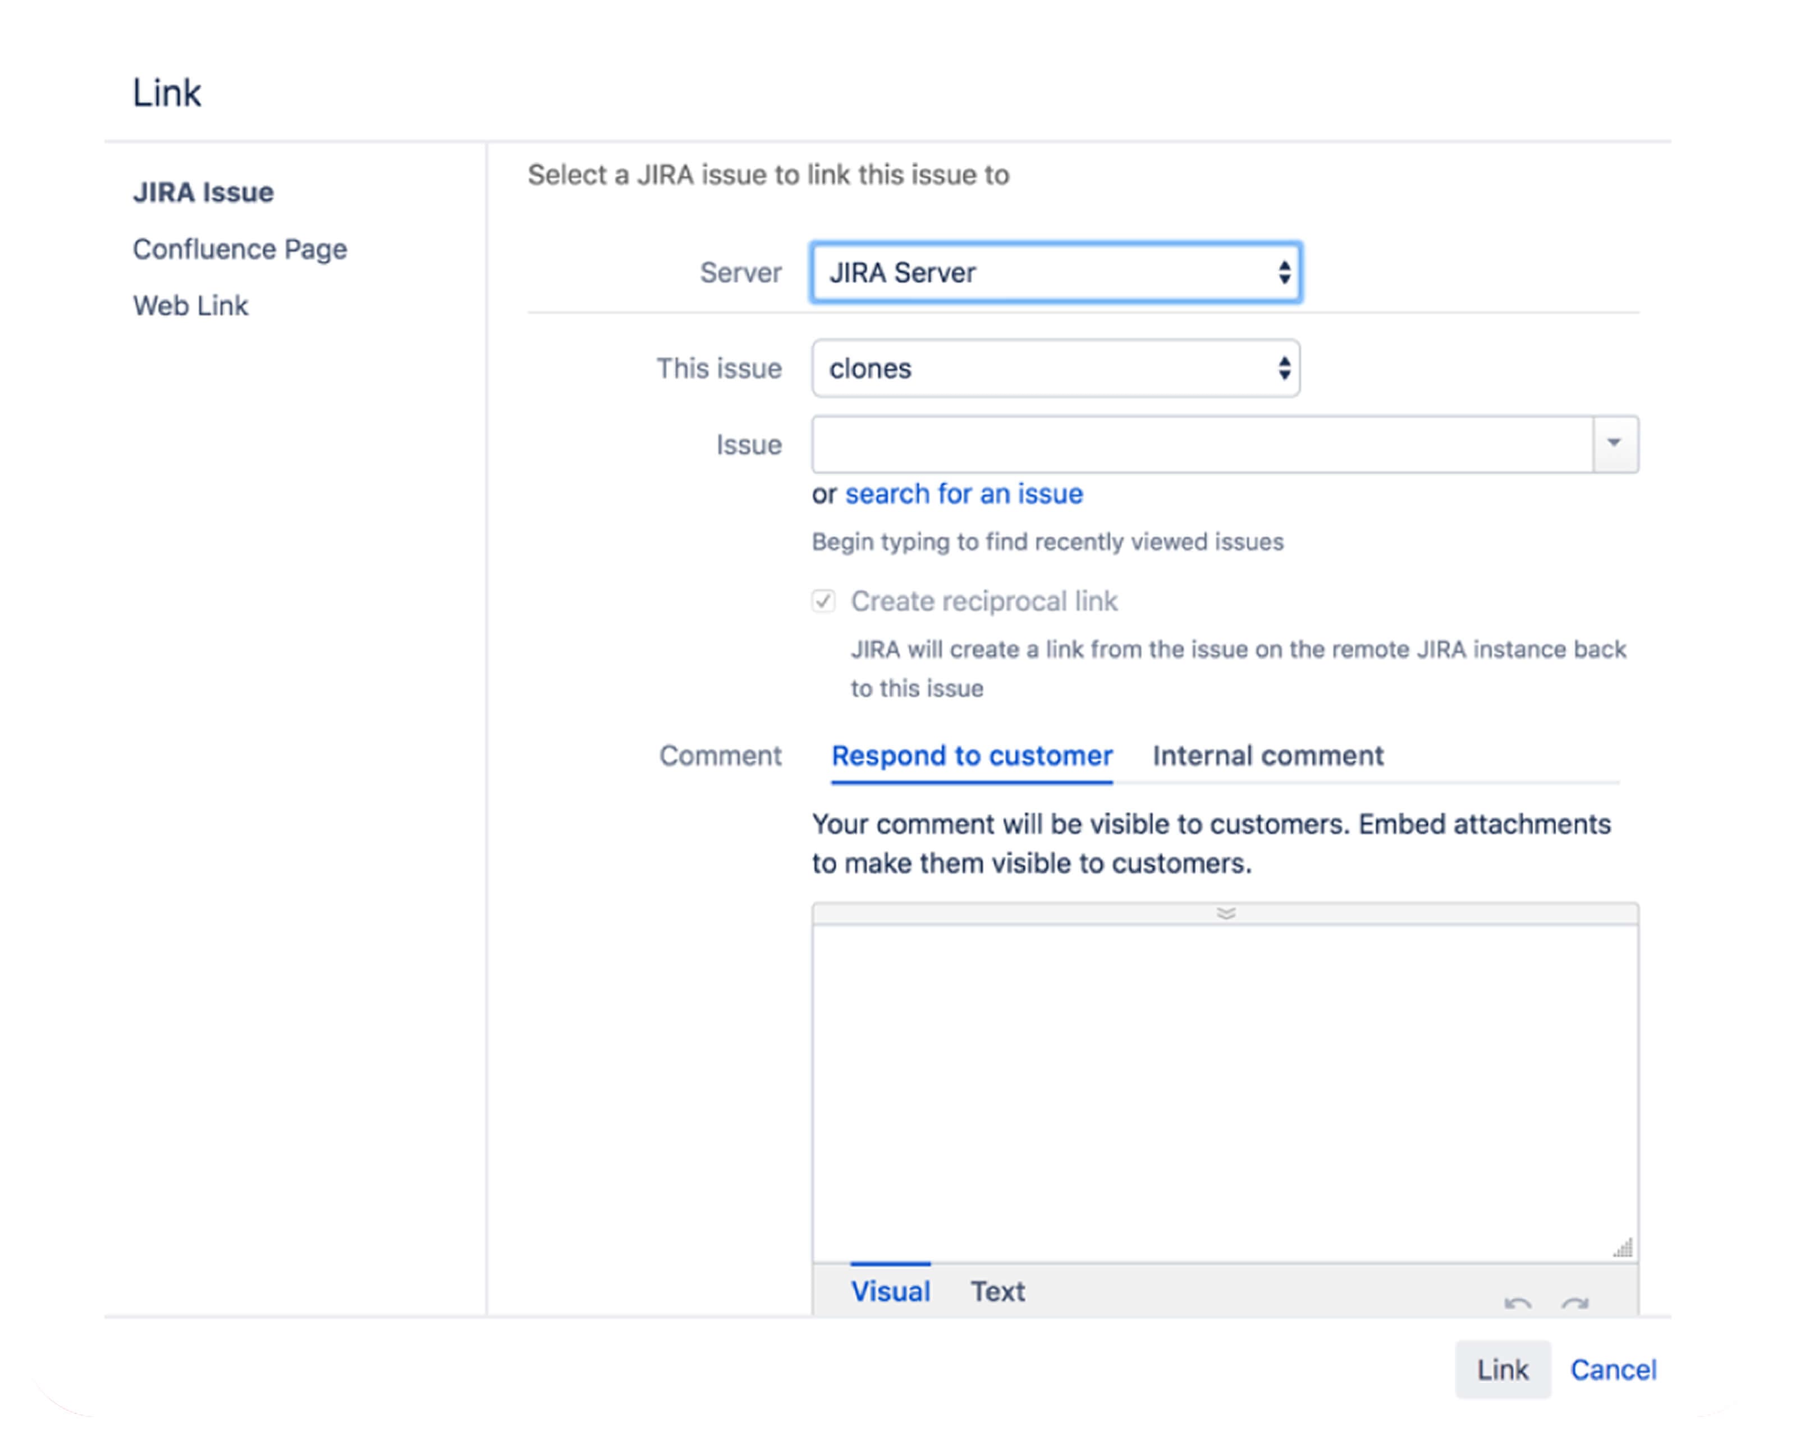Switch editor to Text mode

[x=997, y=1291]
